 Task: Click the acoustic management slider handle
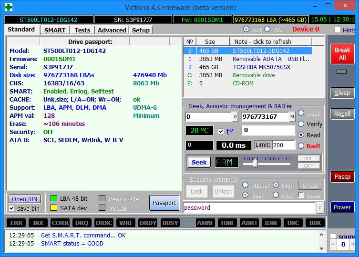(255, 163)
